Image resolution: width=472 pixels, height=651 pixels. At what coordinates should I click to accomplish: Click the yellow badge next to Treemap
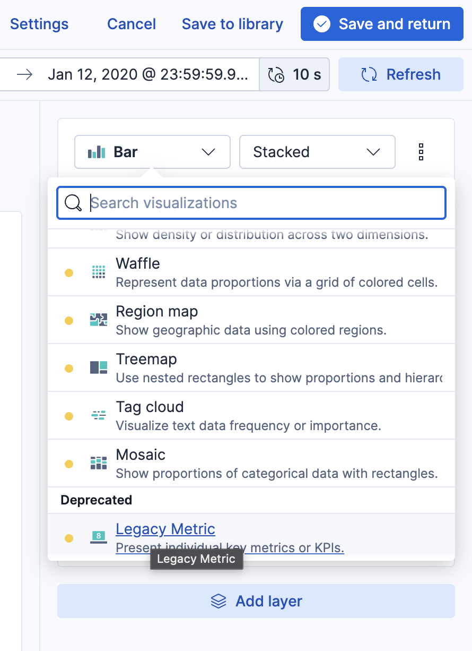pyautogui.click(x=69, y=367)
